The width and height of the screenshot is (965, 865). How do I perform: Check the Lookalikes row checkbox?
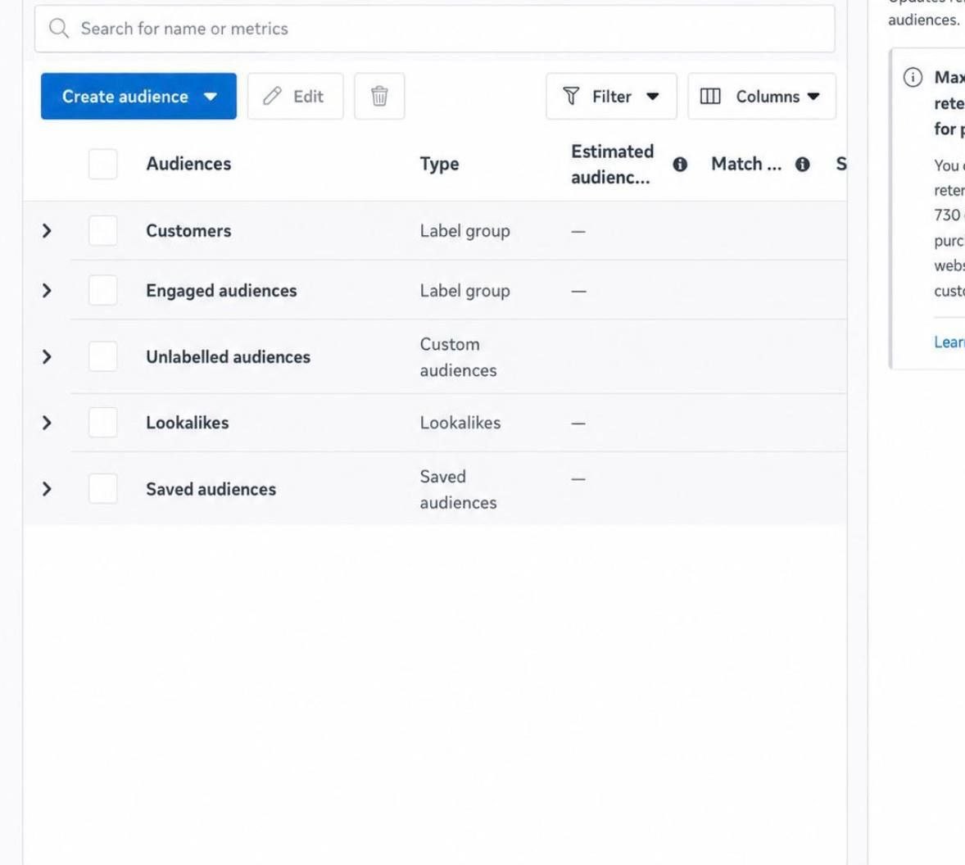pos(102,423)
